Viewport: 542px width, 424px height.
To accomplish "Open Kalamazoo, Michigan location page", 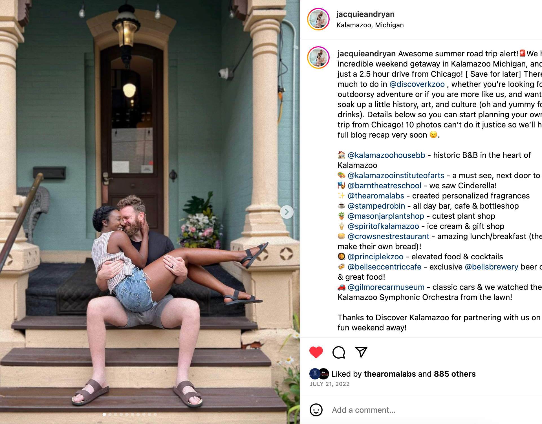I will point(370,25).
